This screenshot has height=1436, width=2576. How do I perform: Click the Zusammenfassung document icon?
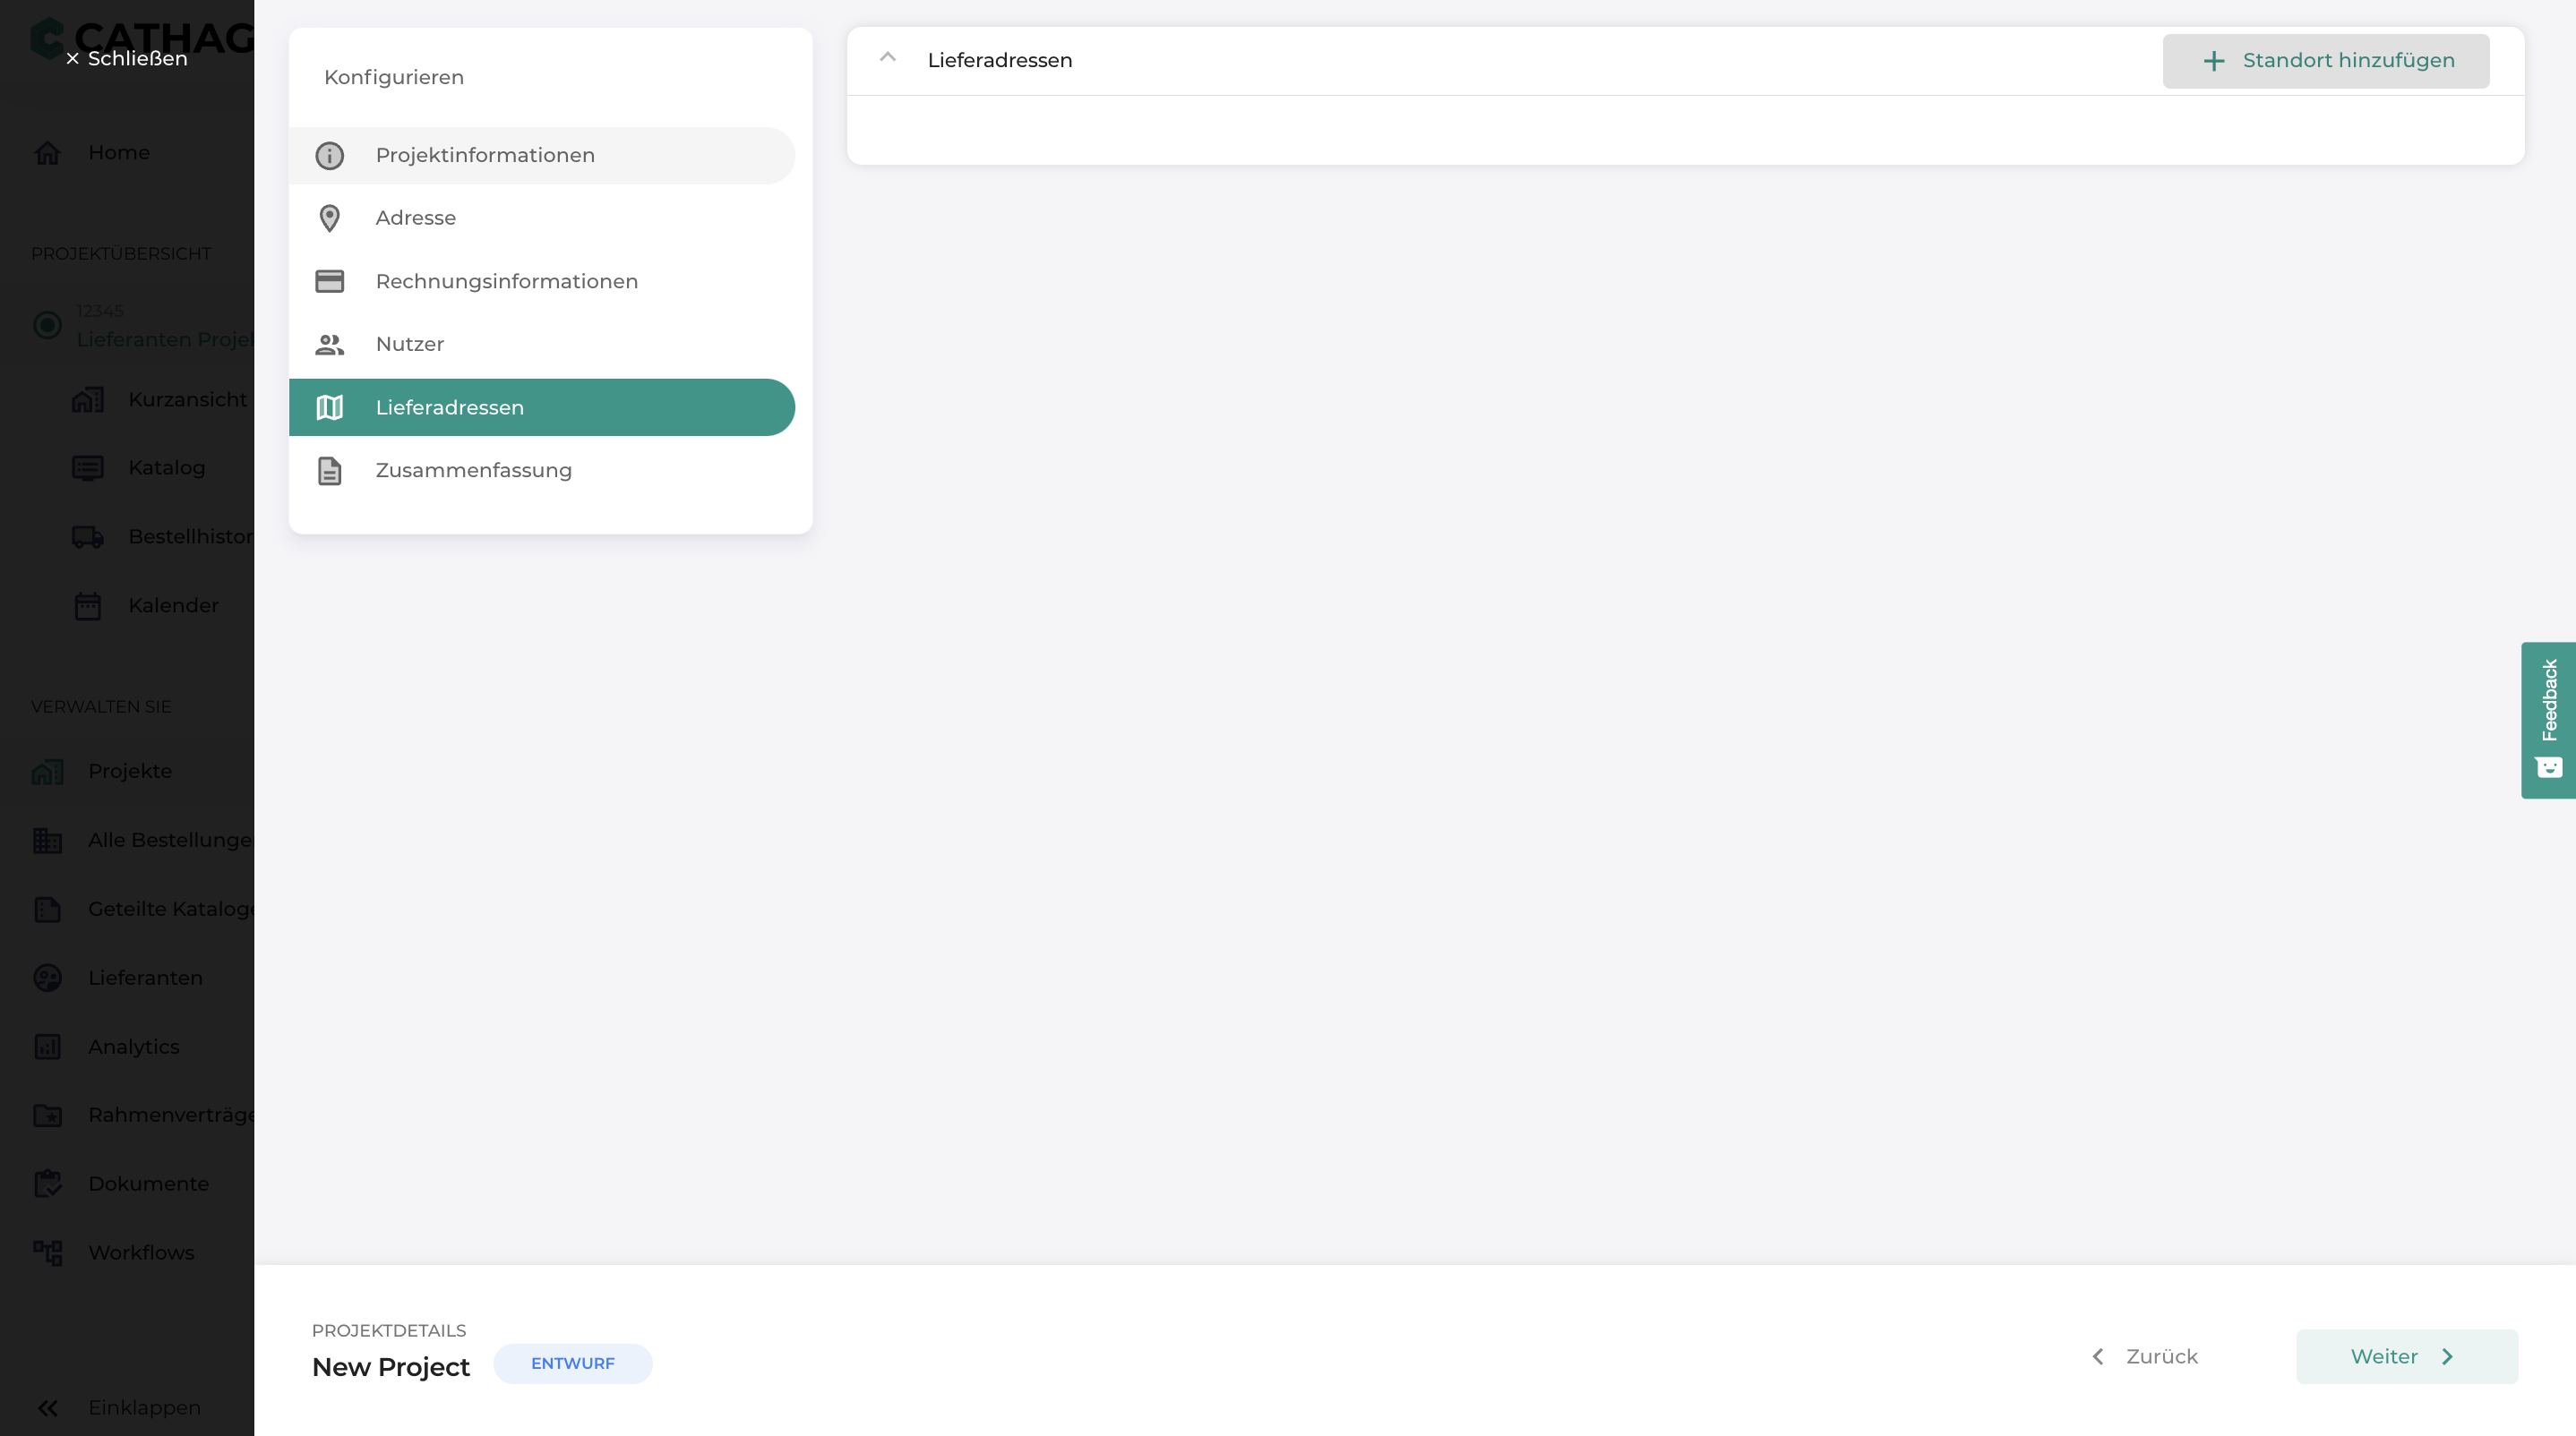tap(329, 471)
